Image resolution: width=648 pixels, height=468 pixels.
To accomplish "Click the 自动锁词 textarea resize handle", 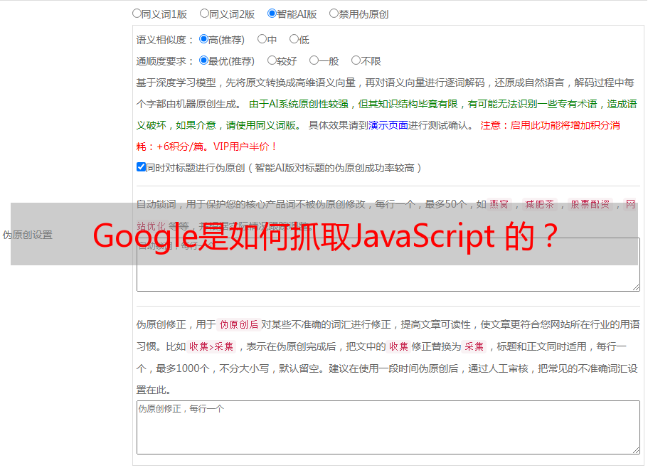I will pyautogui.click(x=635, y=287).
